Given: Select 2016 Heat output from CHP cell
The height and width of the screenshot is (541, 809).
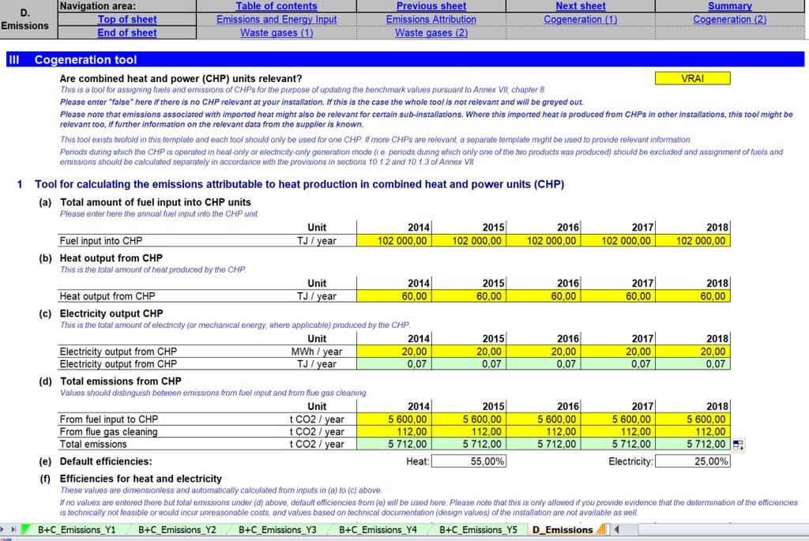Looking at the screenshot, I should (544, 296).
